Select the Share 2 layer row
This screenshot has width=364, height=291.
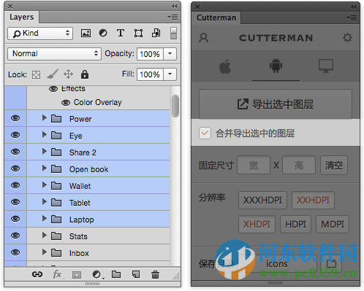(x=98, y=152)
